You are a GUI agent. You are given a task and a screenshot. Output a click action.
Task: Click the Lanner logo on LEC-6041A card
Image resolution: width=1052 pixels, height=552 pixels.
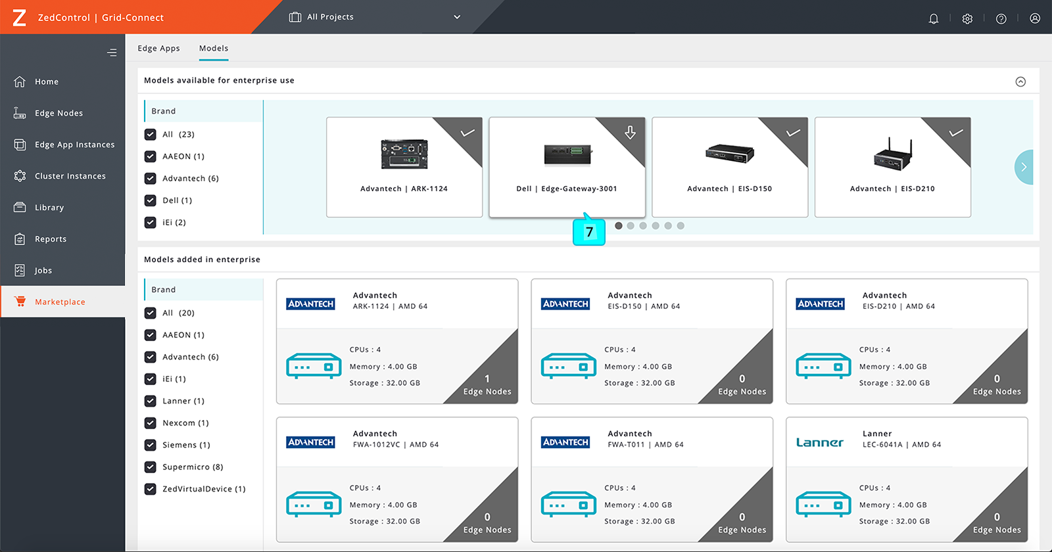point(820,442)
